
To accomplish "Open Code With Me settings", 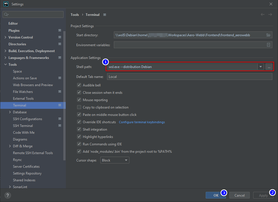I will click(24, 133).
